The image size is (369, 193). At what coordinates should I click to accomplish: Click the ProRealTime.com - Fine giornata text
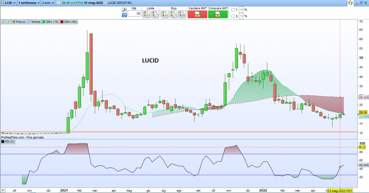[22, 137]
